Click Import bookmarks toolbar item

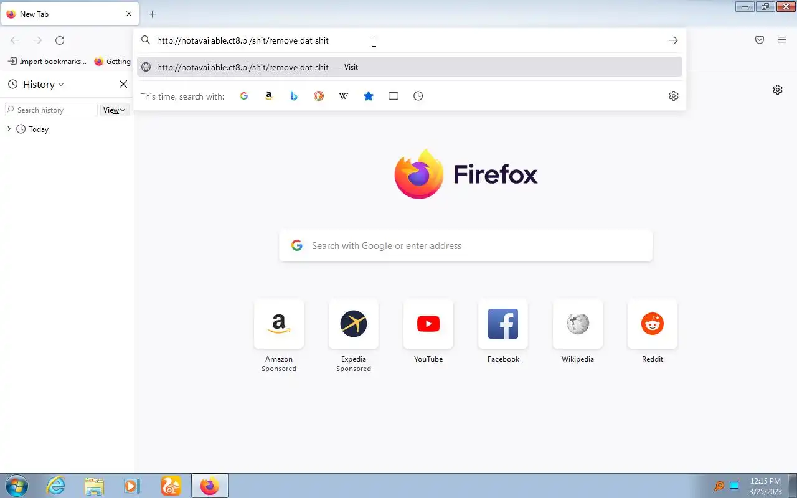[x=47, y=62]
